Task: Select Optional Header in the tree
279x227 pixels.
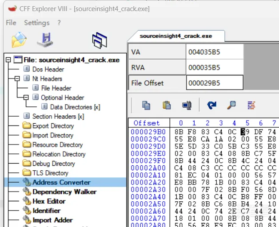Action: pyautogui.click(x=63, y=98)
